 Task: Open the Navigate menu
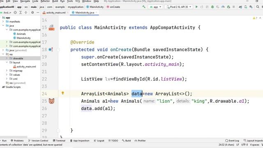pyautogui.click(x=25, y=1)
